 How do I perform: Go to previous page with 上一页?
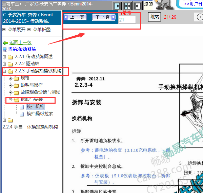coord(75,17)
